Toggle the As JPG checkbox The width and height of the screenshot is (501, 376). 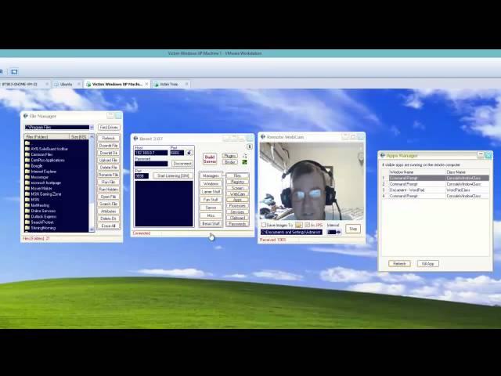(308, 225)
